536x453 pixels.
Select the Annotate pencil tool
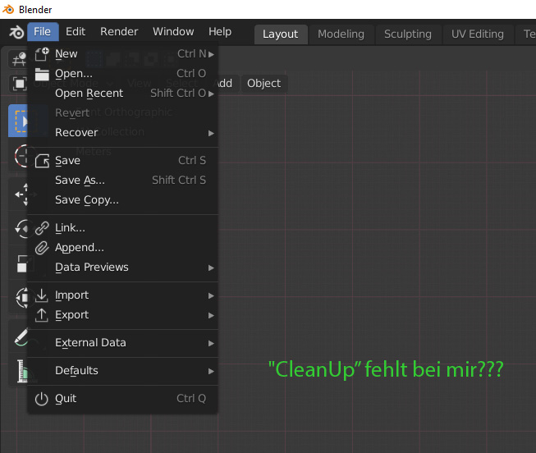[x=21, y=336]
